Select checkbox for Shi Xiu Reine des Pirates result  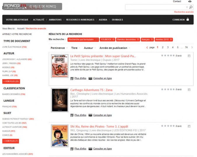[189, 126]
